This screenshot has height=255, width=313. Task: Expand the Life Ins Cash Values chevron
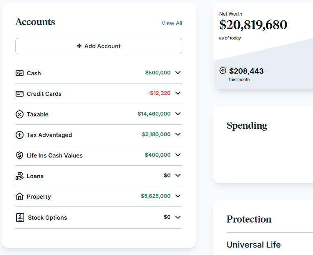click(x=178, y=155)
